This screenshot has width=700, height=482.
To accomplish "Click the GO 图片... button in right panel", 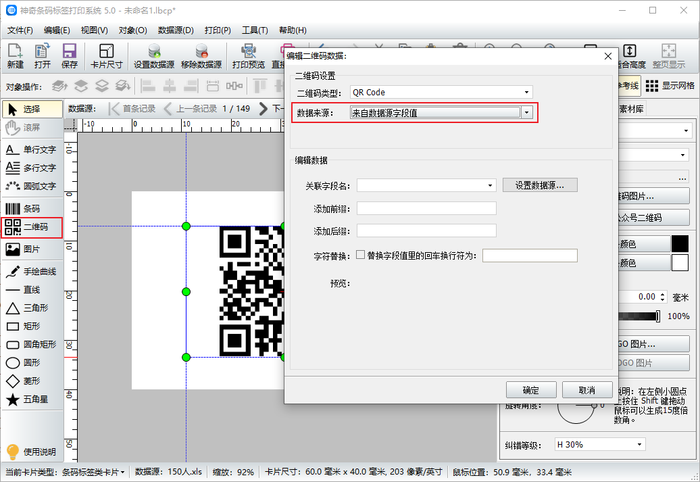I will tap(654, 344).
